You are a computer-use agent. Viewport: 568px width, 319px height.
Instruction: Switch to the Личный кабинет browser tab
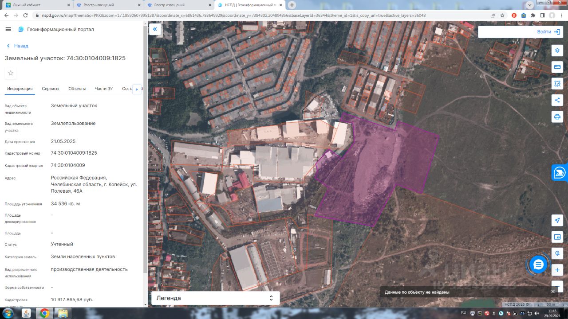point(37,5)
